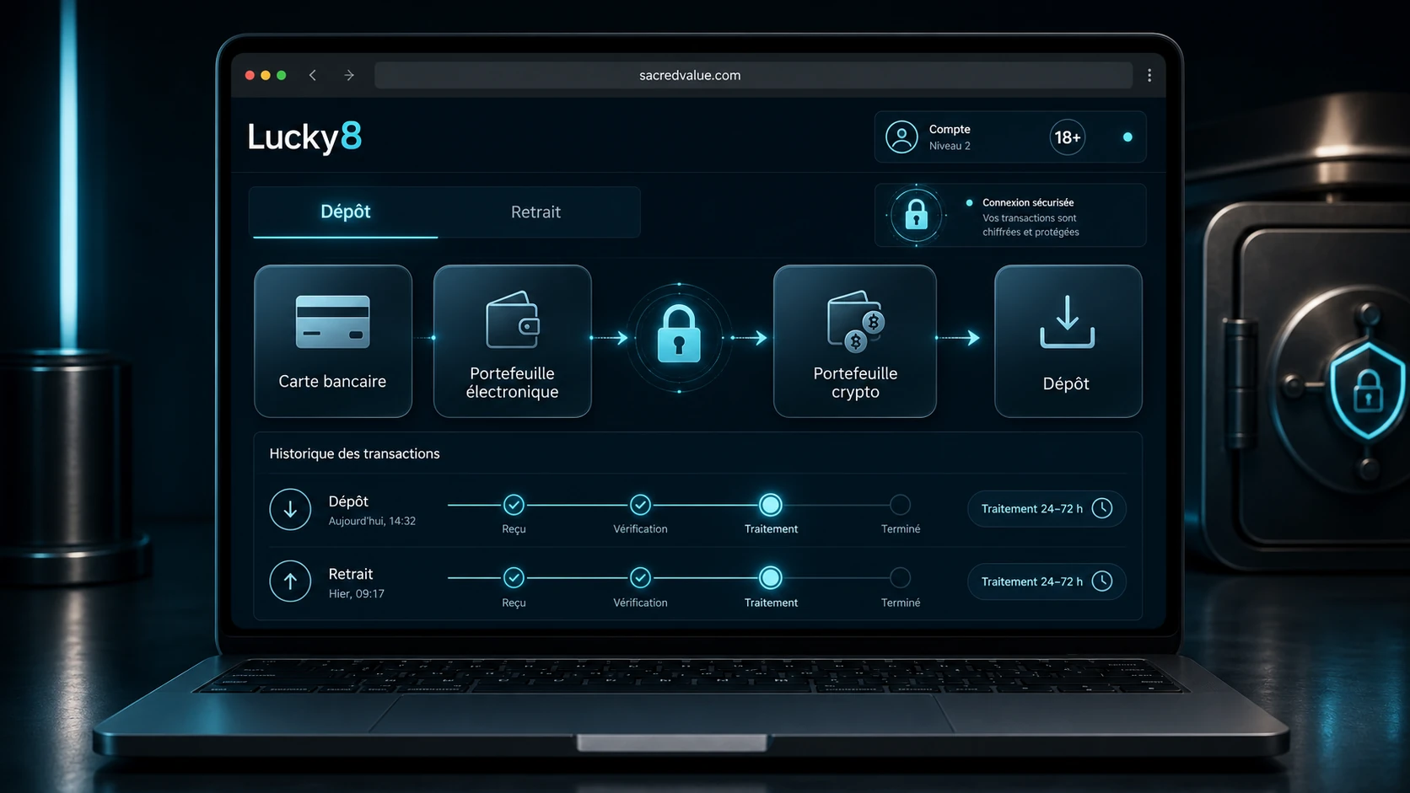The height and width of the screenshot is (793, 1410).
Task: Click the Dépôt download tile
Action: tap(1068, 341)
